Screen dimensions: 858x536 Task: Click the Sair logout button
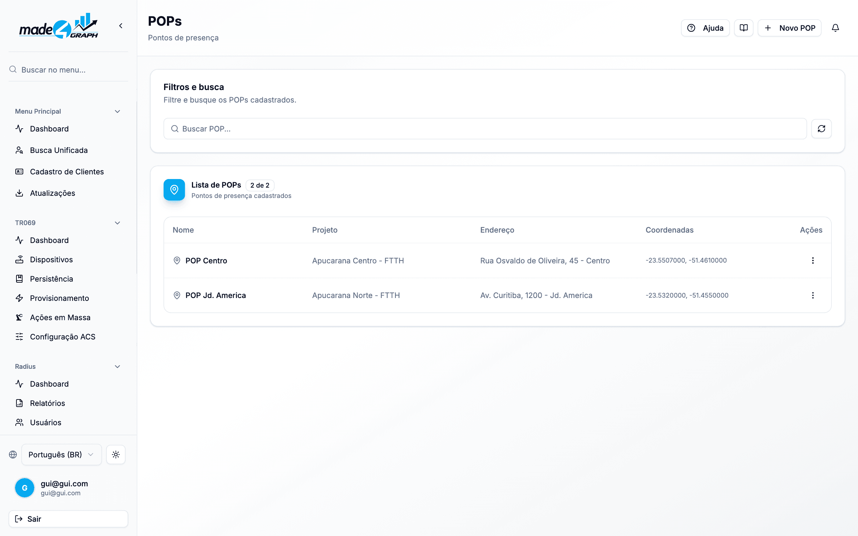(68, 519)
